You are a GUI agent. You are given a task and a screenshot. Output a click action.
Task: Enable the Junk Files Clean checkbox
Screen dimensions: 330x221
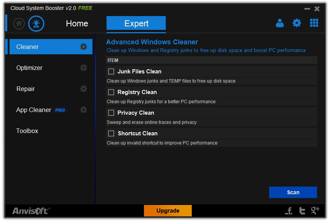click(x=111, y=71)
